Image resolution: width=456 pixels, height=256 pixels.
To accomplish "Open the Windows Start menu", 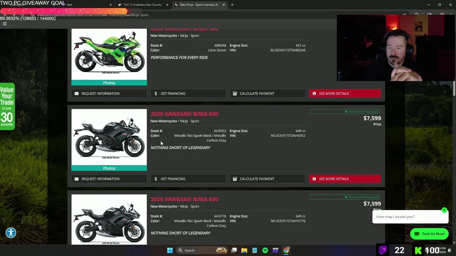I will point(170,250).
